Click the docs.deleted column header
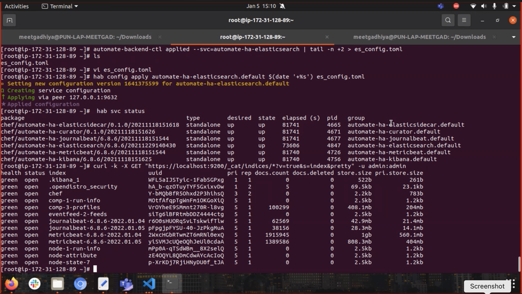 click(313, 173)
